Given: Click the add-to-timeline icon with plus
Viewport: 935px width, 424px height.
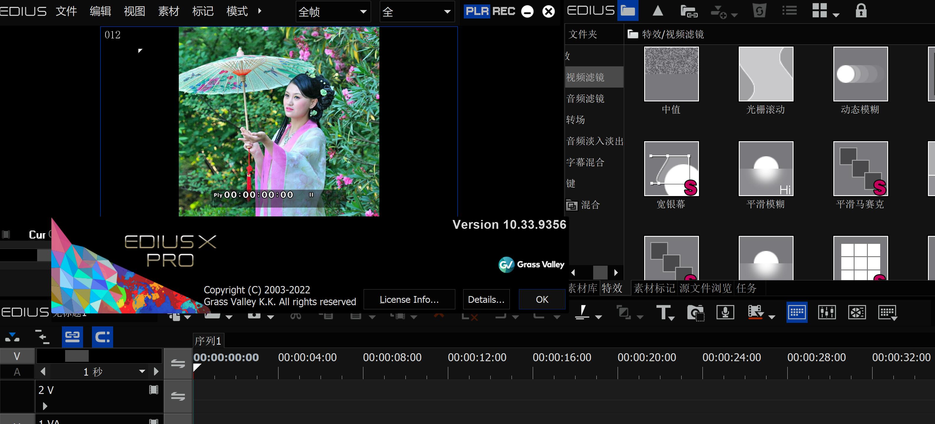Looking at the screenshot, I should click(x=719, y=11).
